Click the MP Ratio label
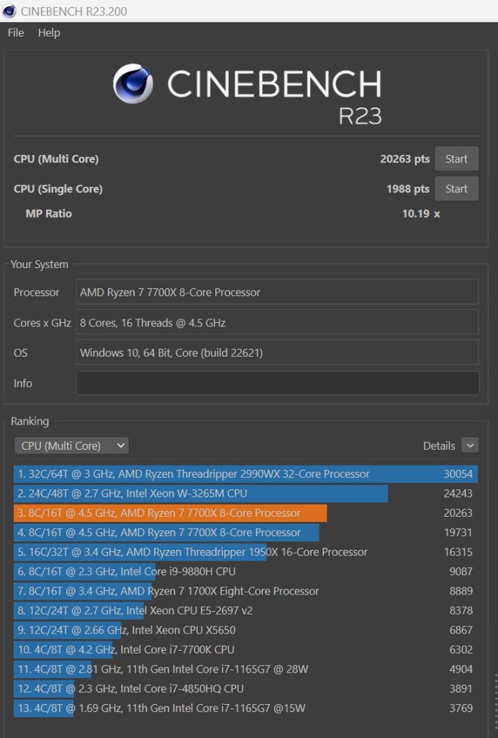Image resolution: width=498 pixels, height=738 pixels. click(x=48, y=213)
